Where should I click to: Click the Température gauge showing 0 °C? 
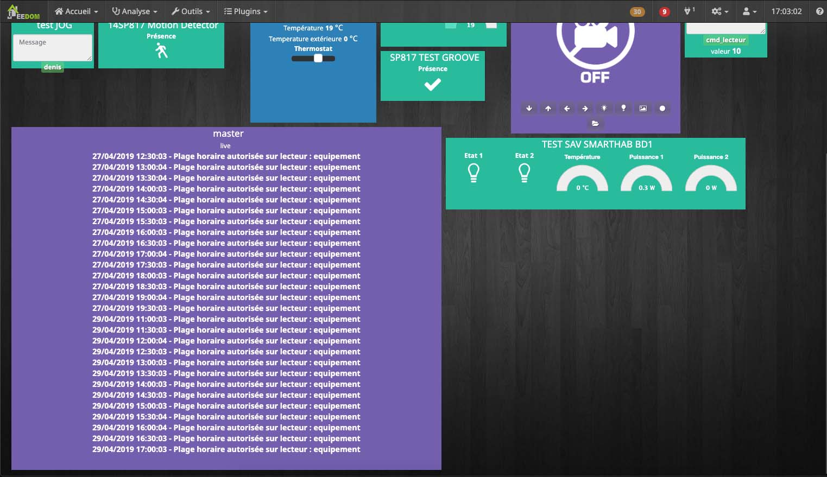point(582,179)
